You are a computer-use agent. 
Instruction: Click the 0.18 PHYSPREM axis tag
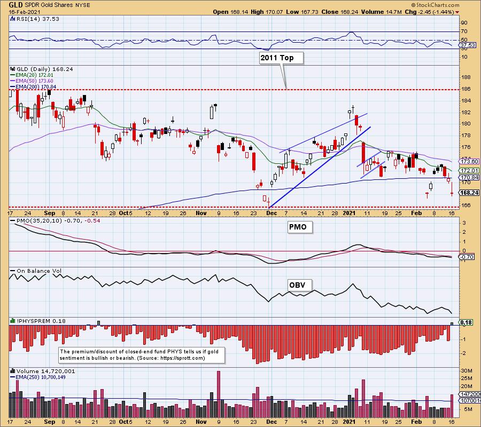click(x=466, y=322)
